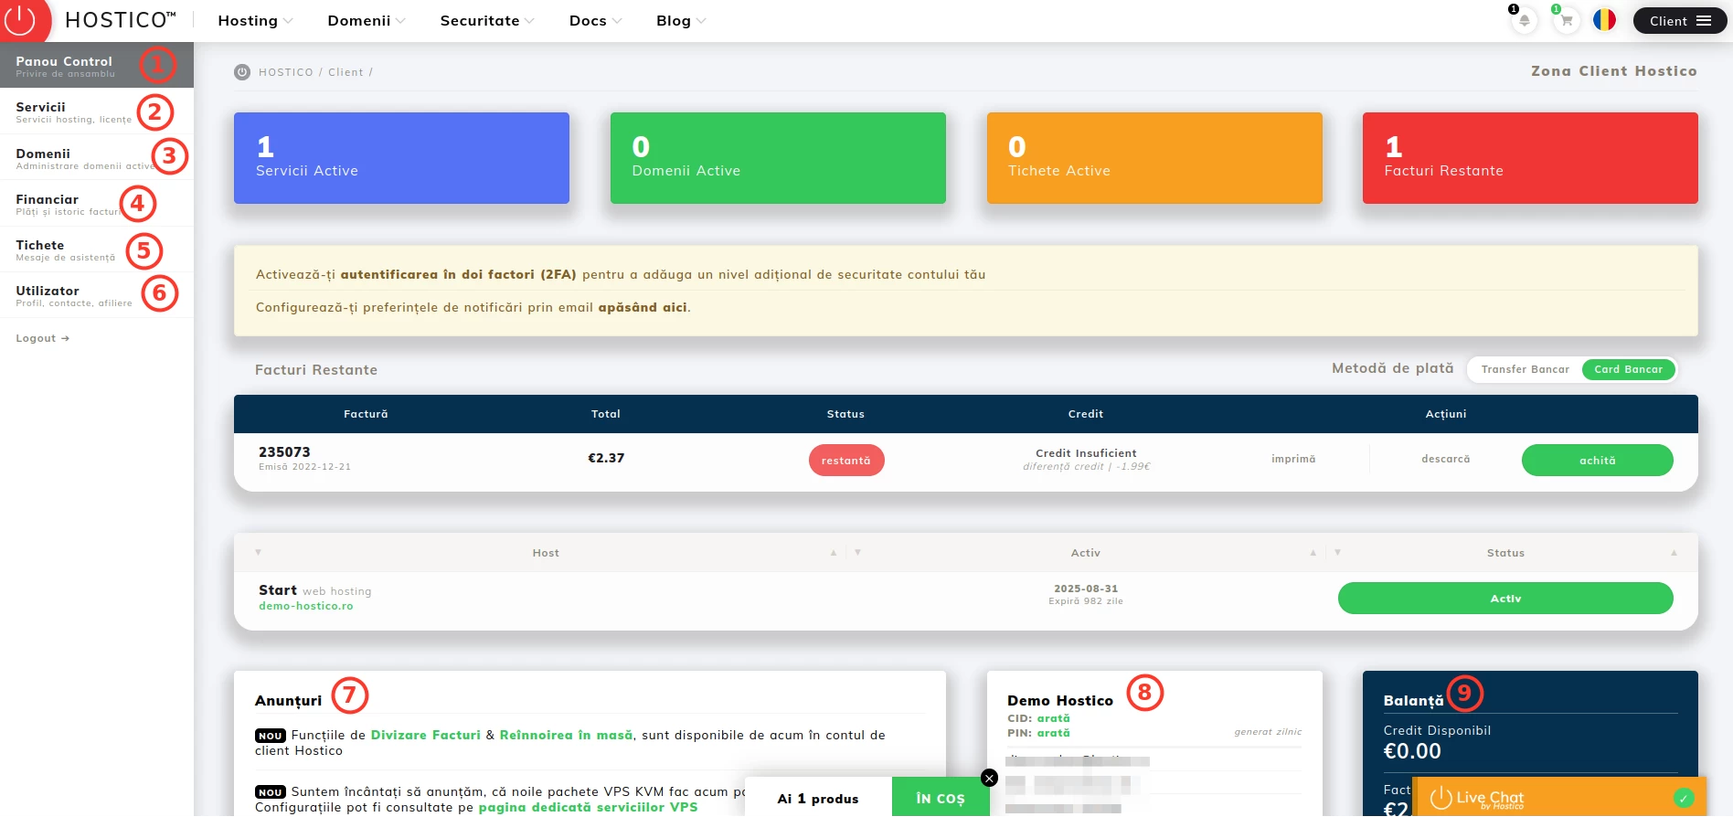Open the Client hamburger menu
This screenshot has width=1733, height=817.
[1679, 21]
